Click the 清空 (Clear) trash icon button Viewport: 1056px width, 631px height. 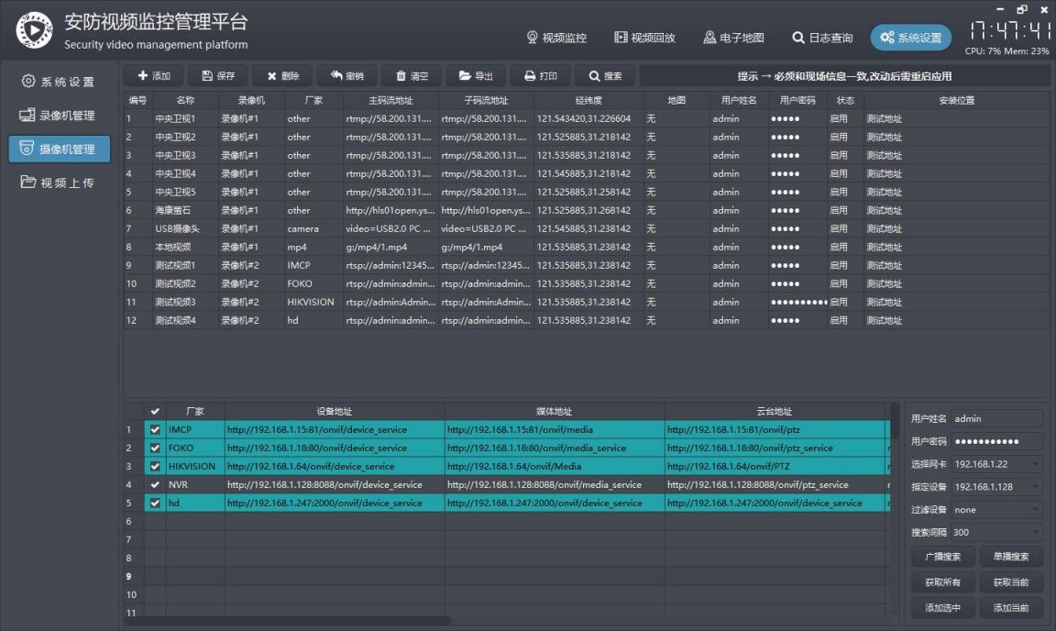pos(412,76)
